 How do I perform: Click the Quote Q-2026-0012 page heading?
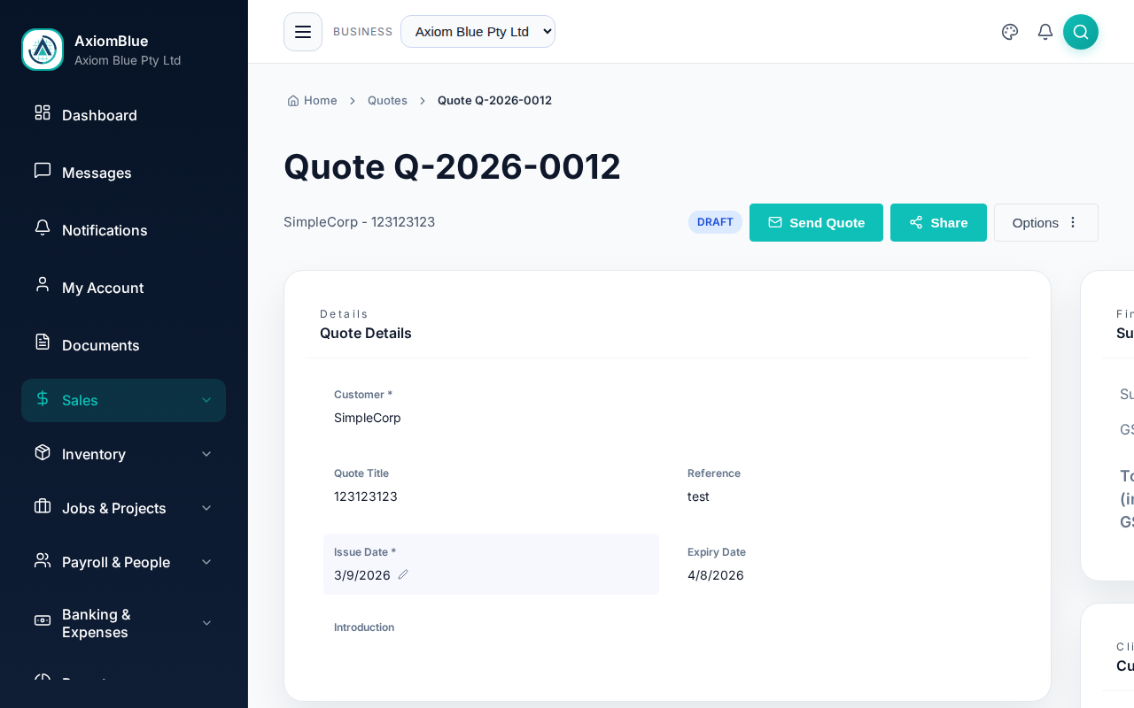coord(452,166)
